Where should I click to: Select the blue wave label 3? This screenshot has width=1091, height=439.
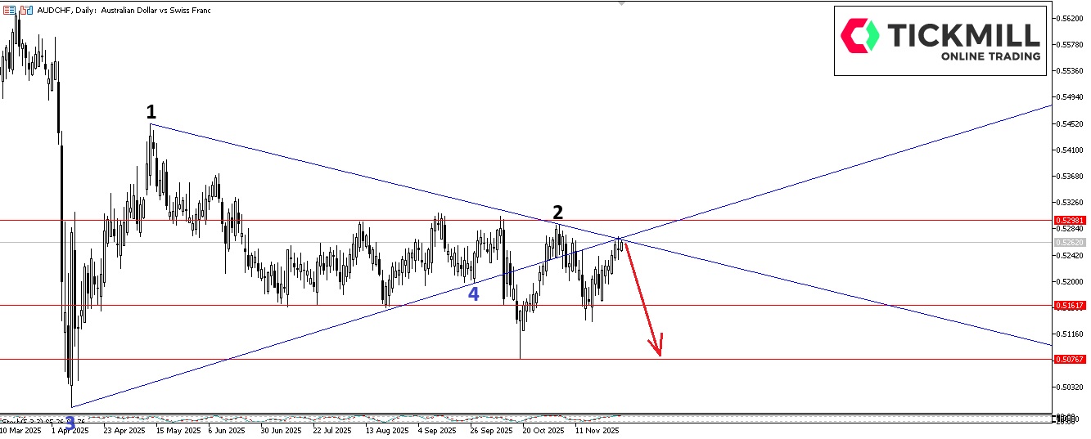[x=70, y=423]
